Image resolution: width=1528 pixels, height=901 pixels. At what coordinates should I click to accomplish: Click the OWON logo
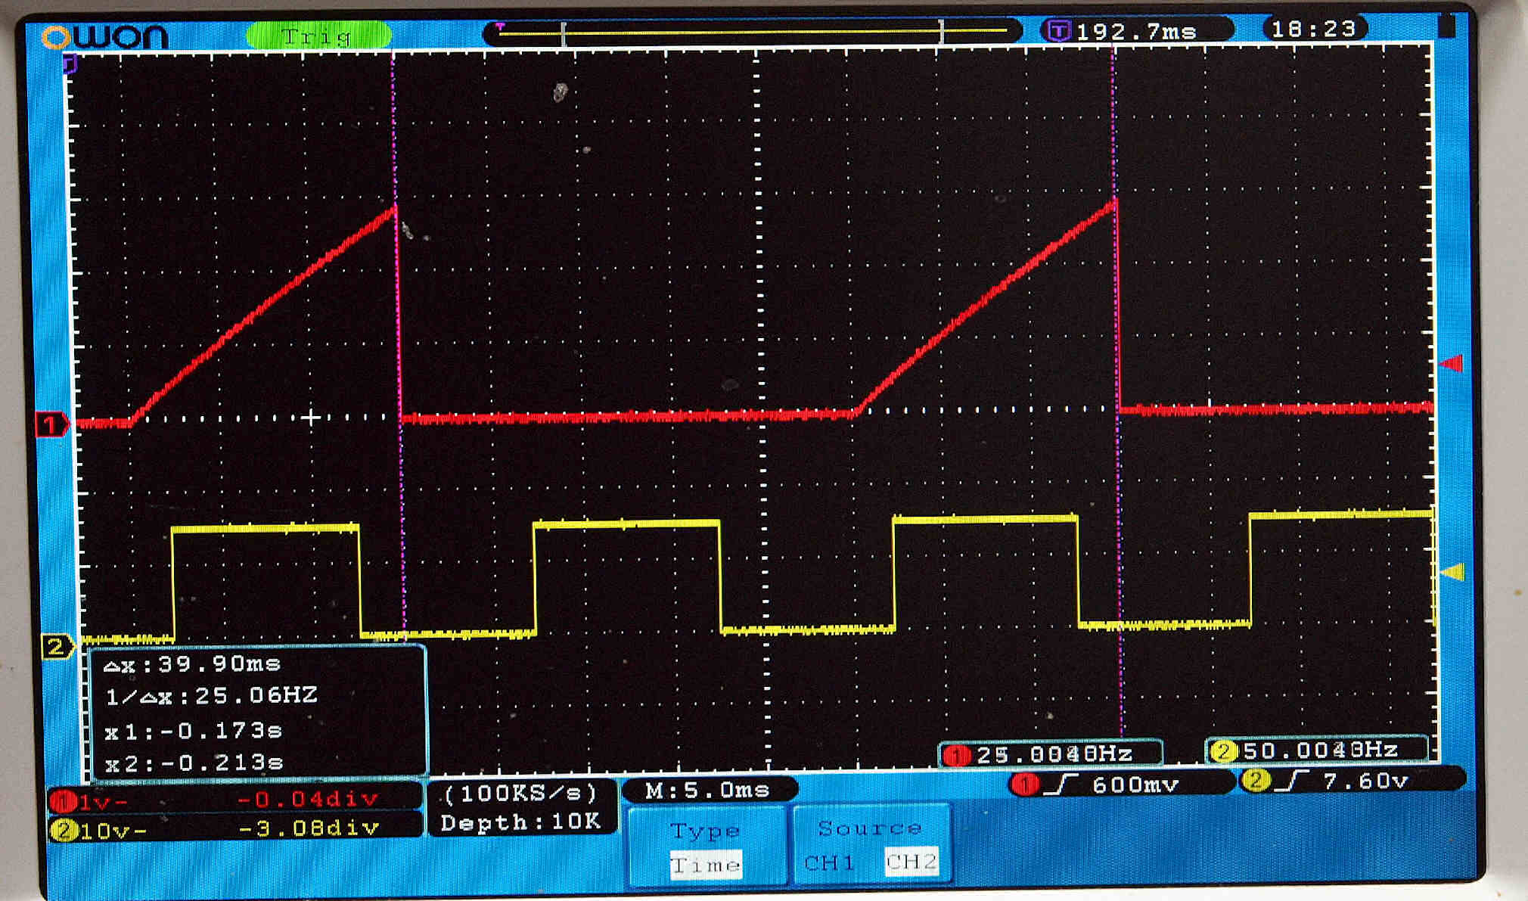[104, 35]
